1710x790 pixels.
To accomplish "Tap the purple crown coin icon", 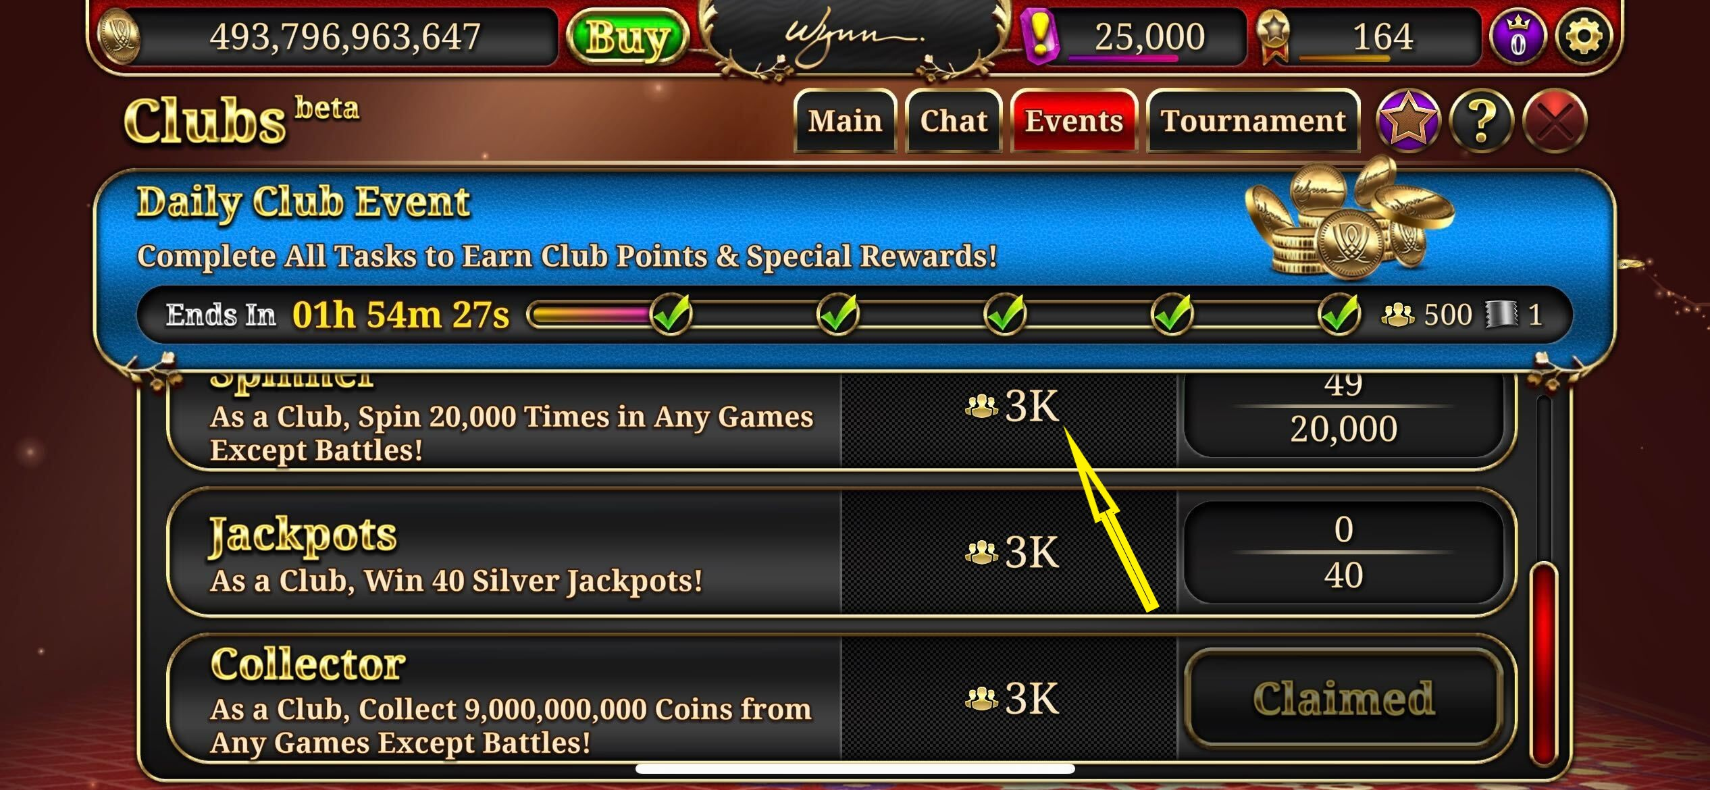I will [x=1518, y=37].
